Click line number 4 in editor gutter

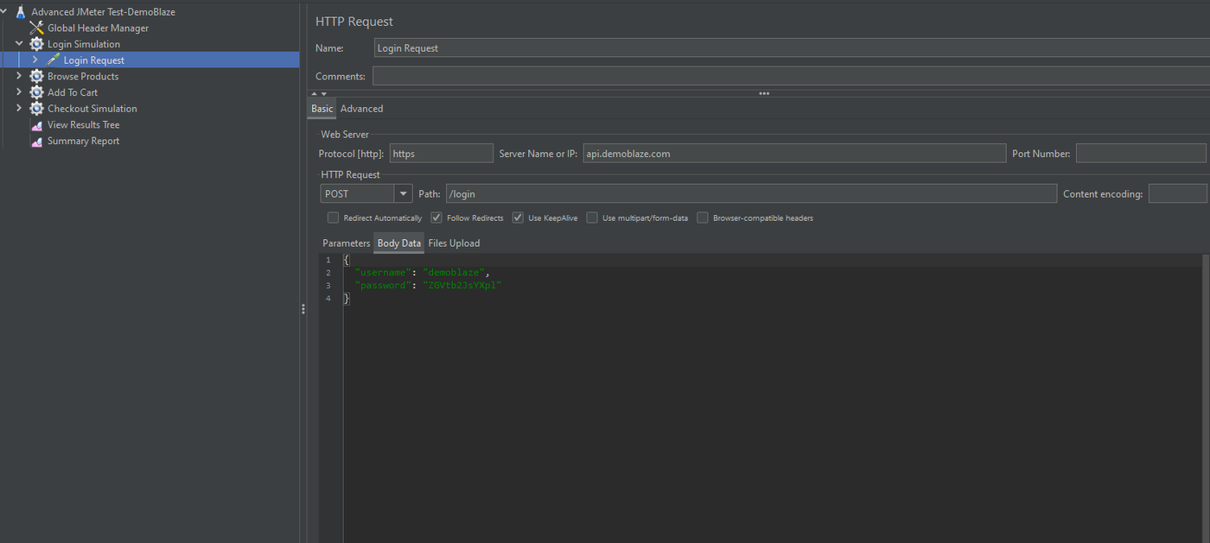pyautogui.click(x=328, y=299)
